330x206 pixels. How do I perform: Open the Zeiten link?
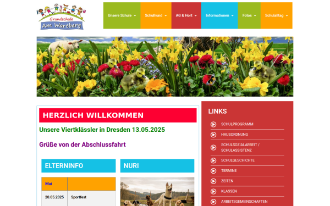[x=227, y=181]
